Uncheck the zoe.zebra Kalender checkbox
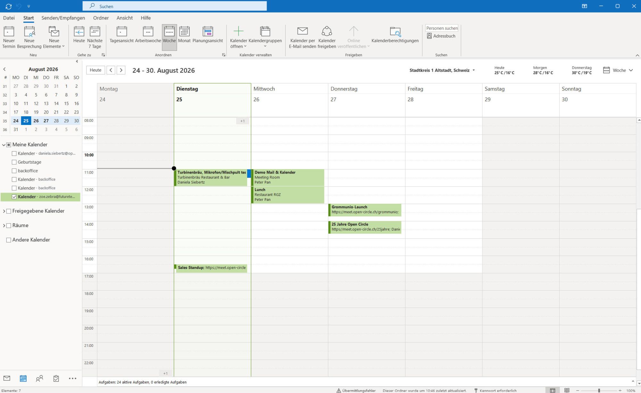This screenshot has height=393, width=641. tap(14, 197)
